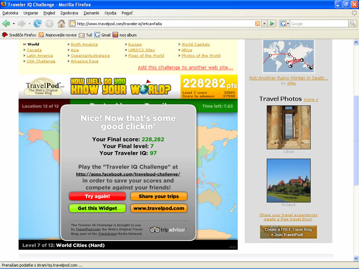
Task: Open the Amazing Race challenge link
Action: click(84, 61)
